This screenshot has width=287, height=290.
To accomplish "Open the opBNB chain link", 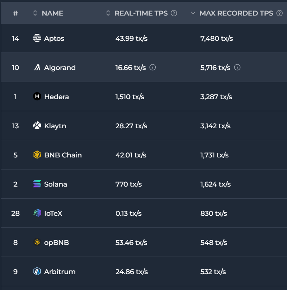I will point(57,243).
